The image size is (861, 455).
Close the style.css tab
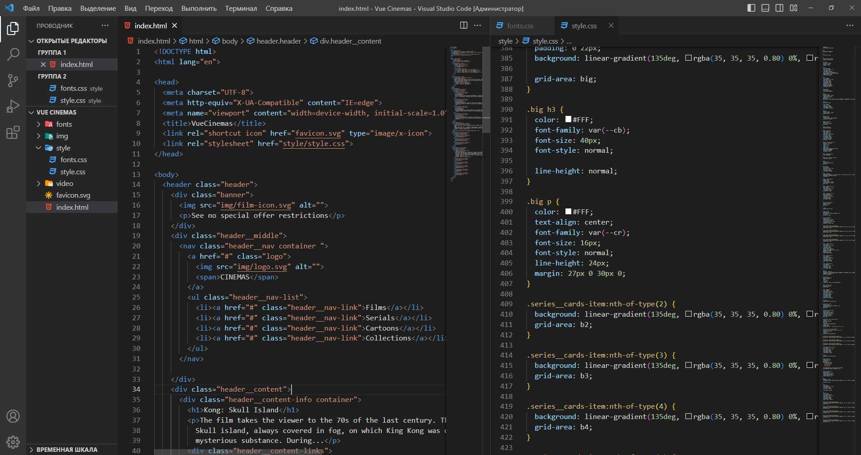[x=611, y=26]
